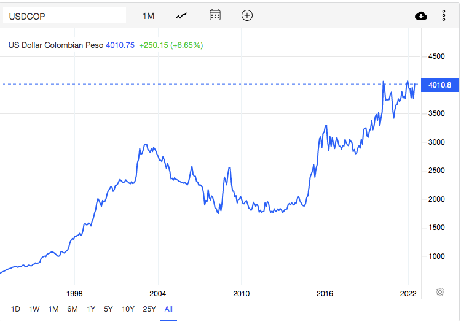Click the 3000 y-axis label
This screenshot has height=322, width=461.
(436, 142)
